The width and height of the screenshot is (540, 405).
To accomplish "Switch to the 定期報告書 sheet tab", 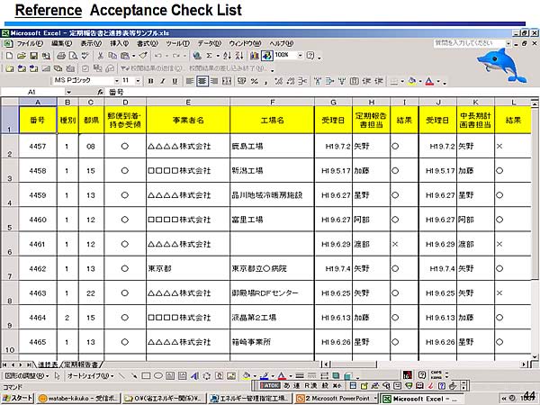I will [x=81, y=364].
